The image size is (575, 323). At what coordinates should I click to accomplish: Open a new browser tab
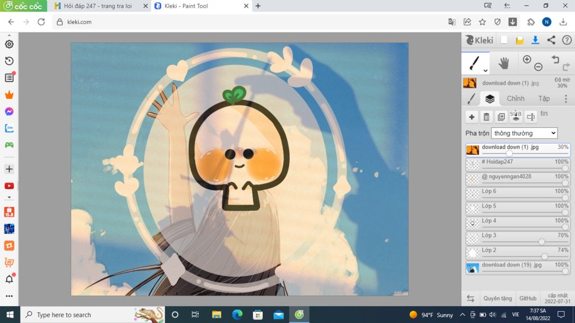point(258,6)
